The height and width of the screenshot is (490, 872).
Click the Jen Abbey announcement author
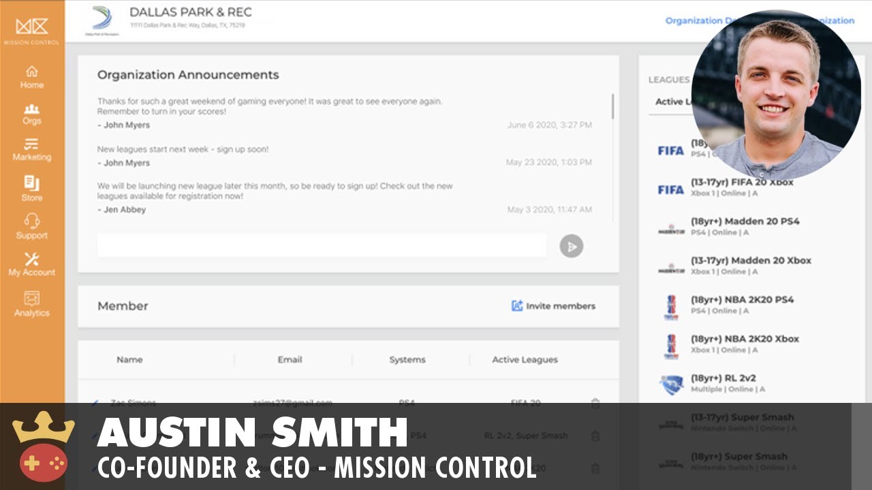(122, 210)
